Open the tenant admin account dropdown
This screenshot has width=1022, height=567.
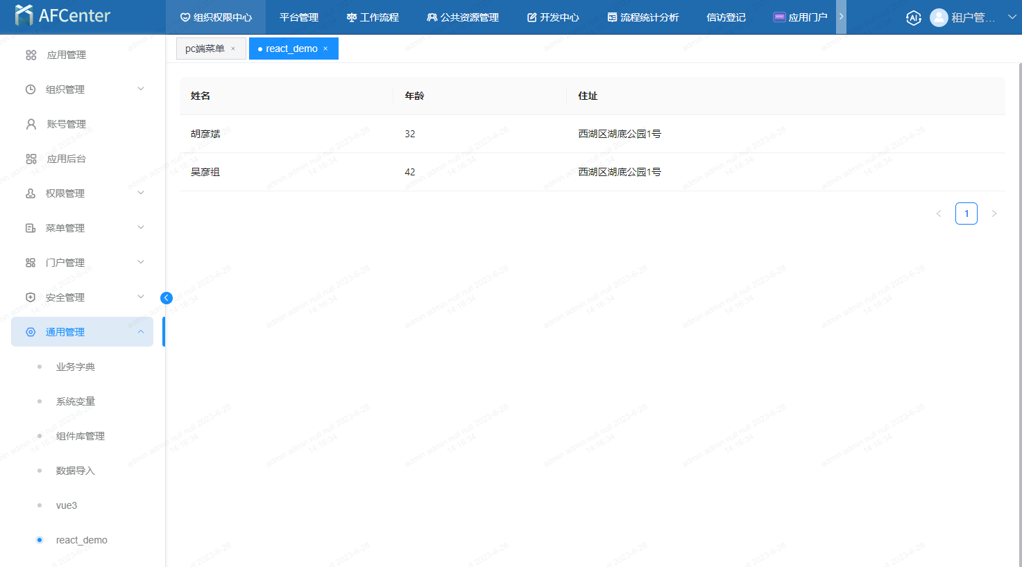tap(1011, 17)
